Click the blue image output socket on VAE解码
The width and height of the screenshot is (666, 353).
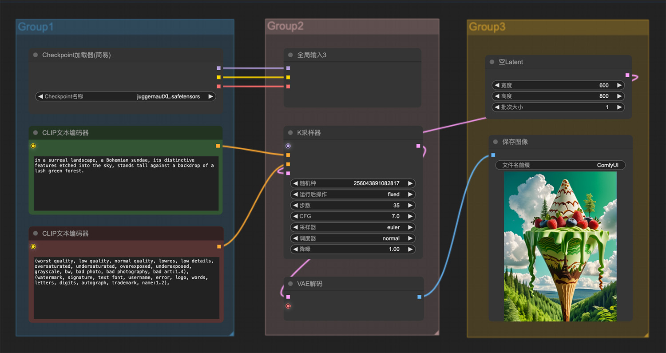pyautogui.click(x=420, y=297)
